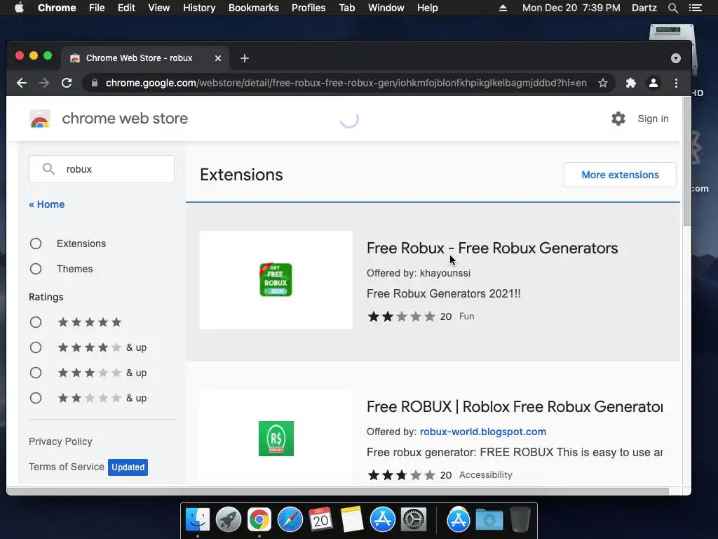Viewport: 718px width, 539px height.
Task: Filter by five-star ratings
Action: [36, 322]
